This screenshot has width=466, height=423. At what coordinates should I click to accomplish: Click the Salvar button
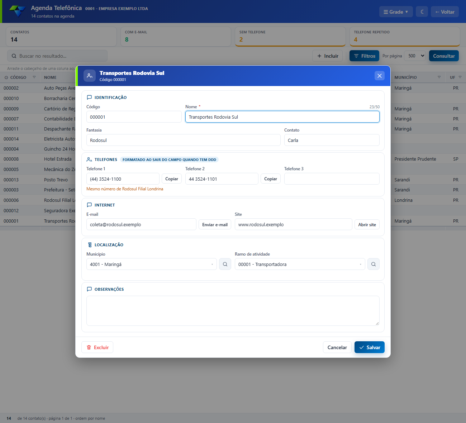click(x=370, y=347)
